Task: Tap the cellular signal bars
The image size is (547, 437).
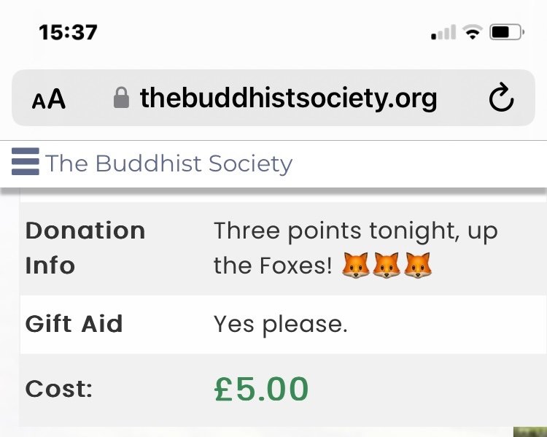Action: (x=443, y=32)
